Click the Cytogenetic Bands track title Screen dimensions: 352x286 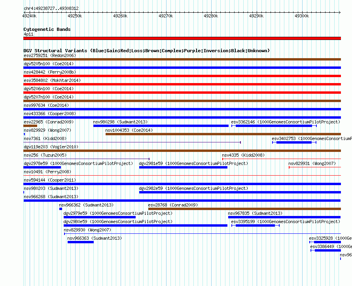coord(47,29)
